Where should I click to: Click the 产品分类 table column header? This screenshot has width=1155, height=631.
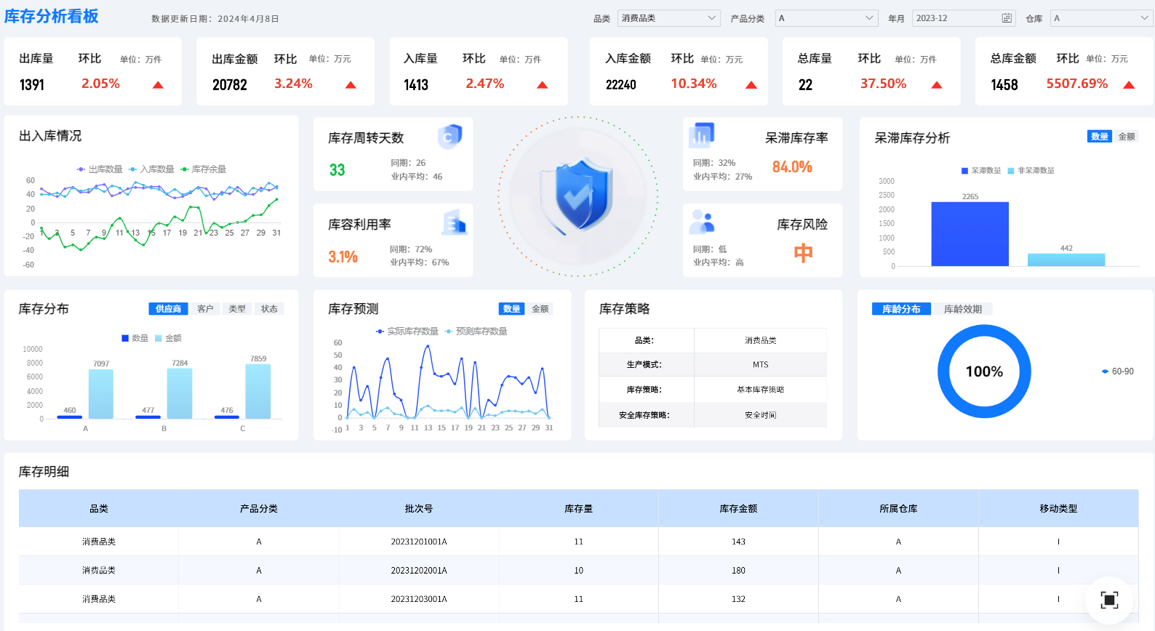(x=259, y=509)
